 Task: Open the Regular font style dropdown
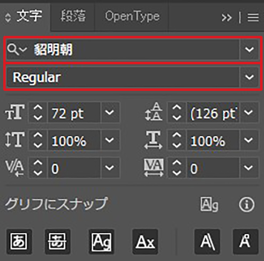pos(249,77)
